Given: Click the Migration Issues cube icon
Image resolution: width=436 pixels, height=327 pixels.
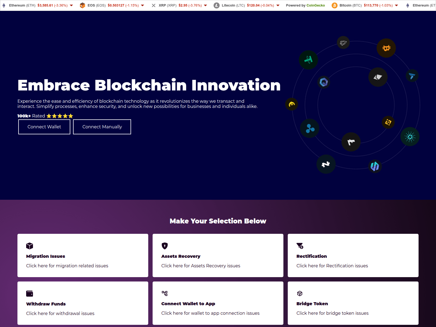Looking at the screenshot, I should tap(29, 246).
